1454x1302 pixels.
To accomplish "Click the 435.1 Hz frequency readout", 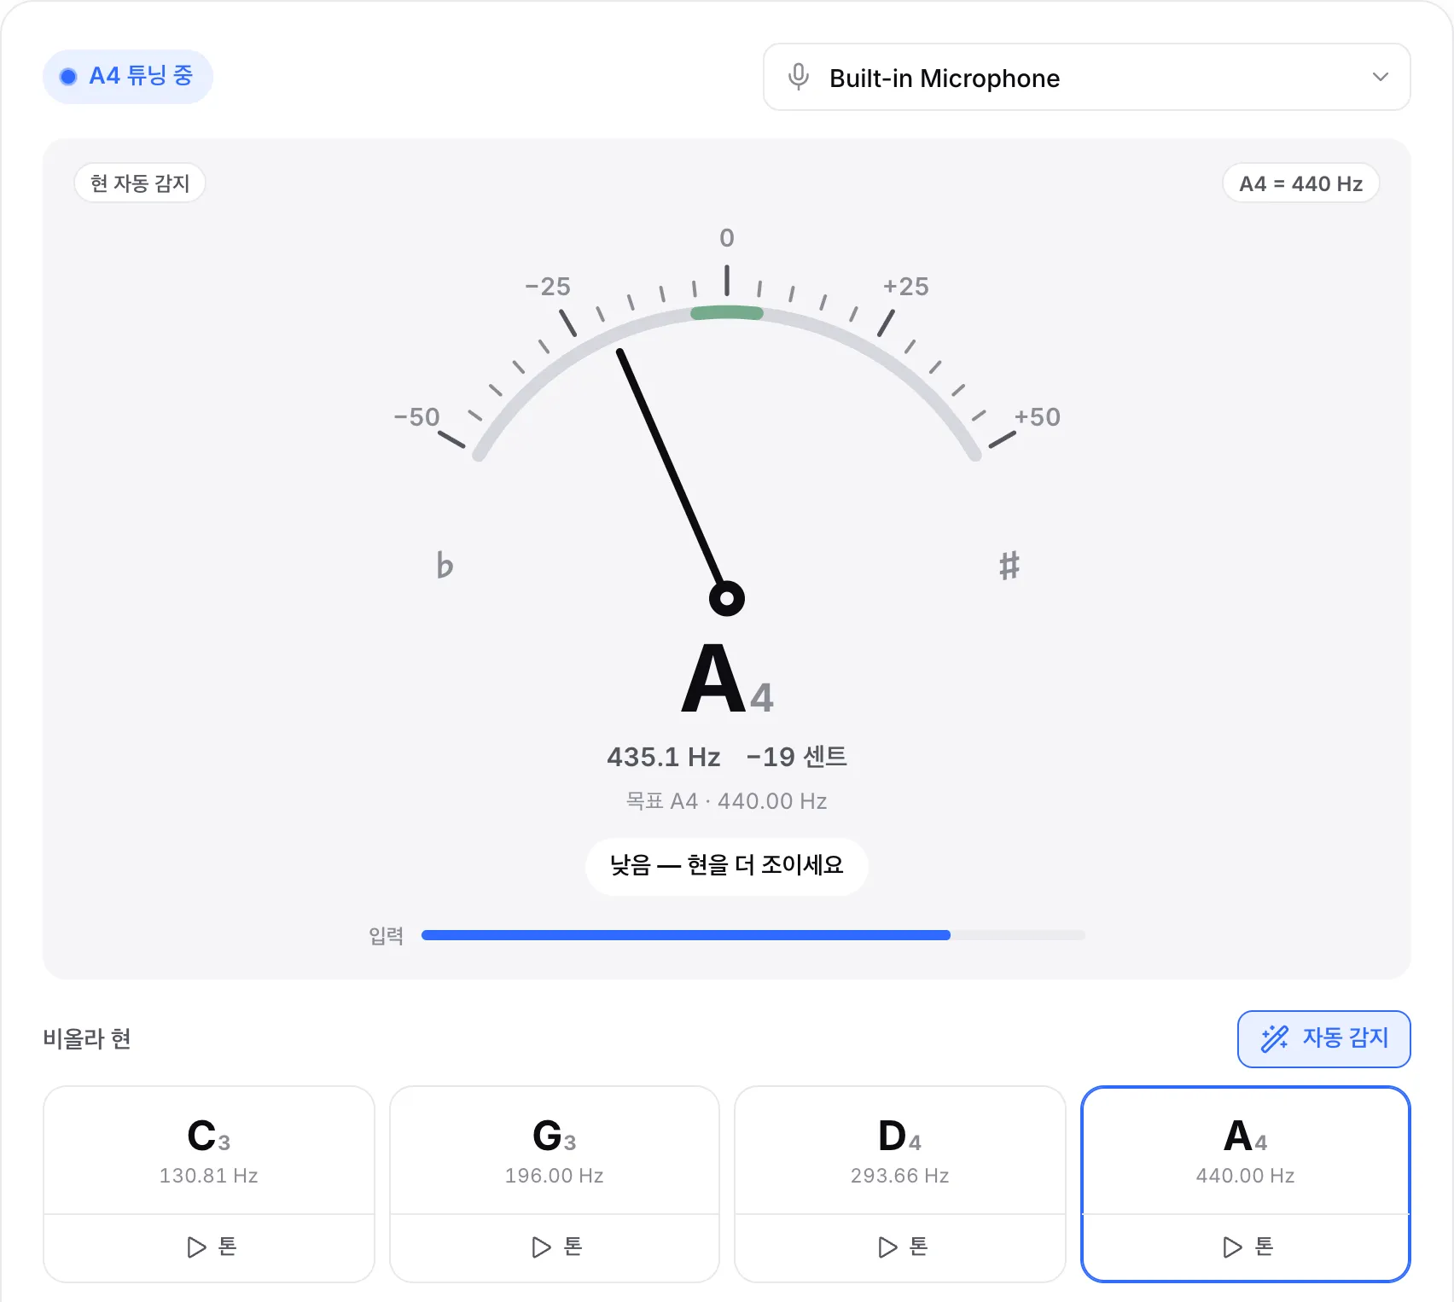I will click(664, 757).
